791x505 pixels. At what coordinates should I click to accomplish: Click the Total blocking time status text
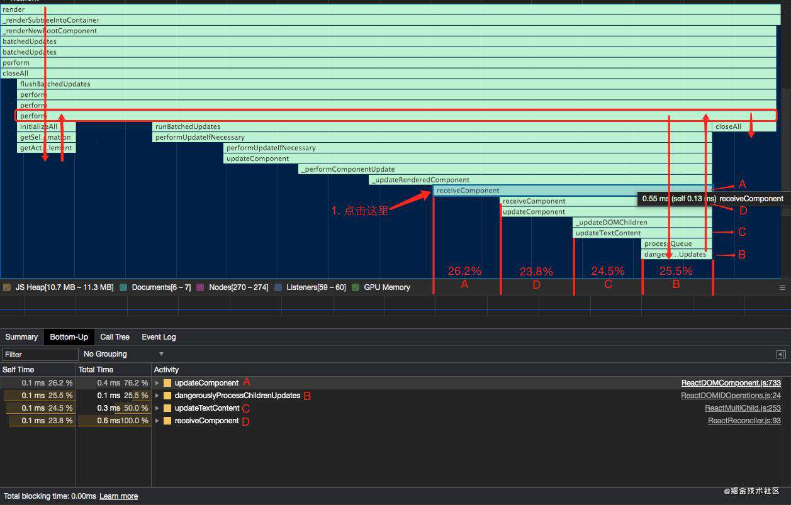[50, 496]
